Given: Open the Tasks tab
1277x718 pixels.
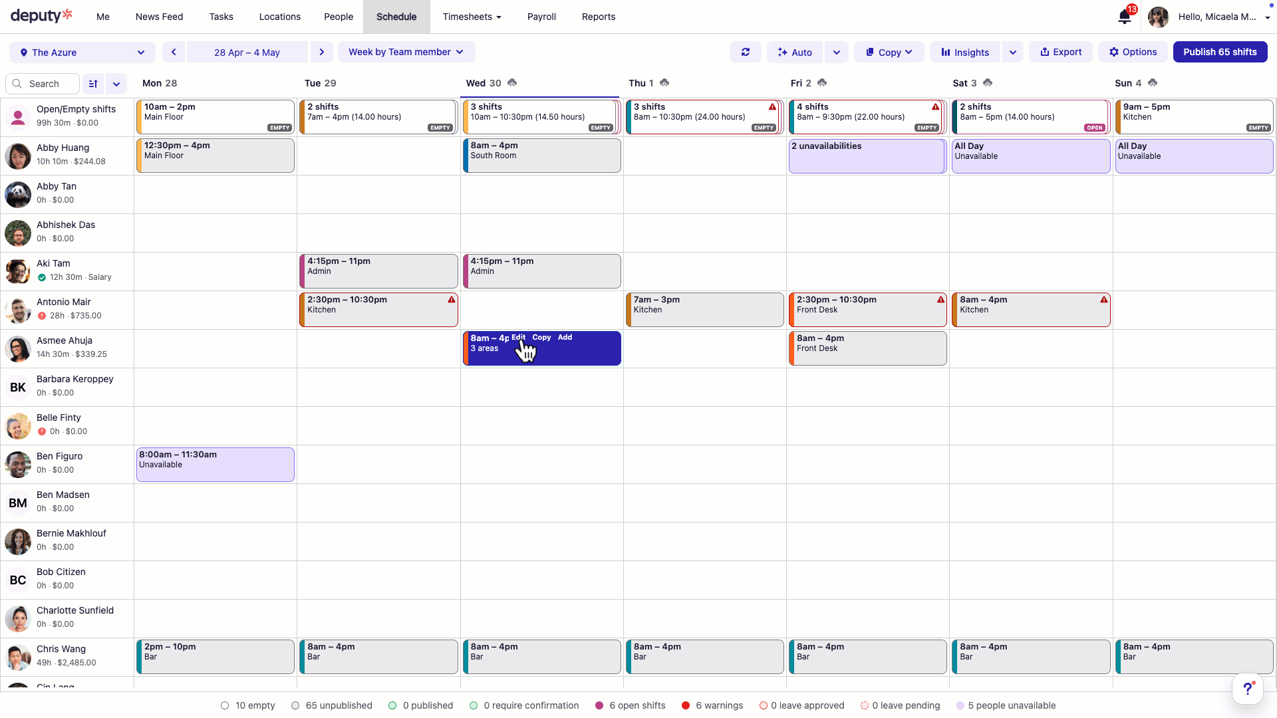Looking at the screenshot, I should pyautogui.click(x=221, y=17).
